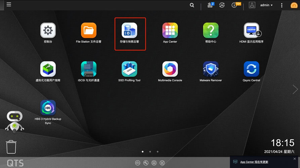Open external devices icon in top bar
300x168 pixels.
pyautogui.click(x=222, y=5)
